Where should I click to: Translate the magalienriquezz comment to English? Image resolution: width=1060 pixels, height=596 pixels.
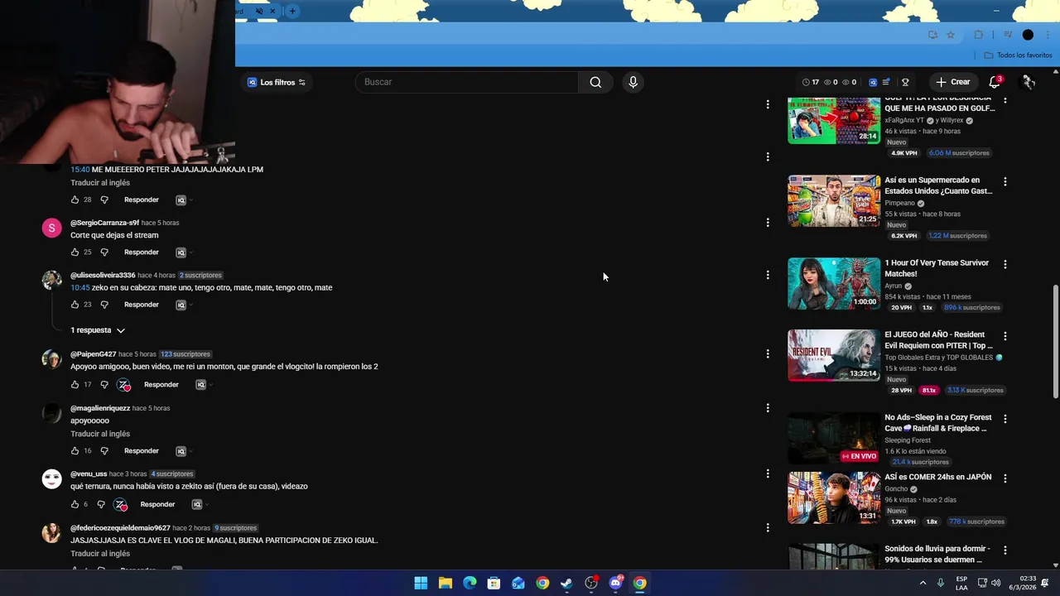[x=100, y=434]
